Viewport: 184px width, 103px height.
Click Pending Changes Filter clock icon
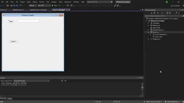point(158,13)
